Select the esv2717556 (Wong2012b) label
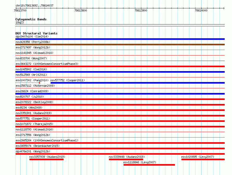The width and height of the screenshot is (232, 175). pyautogui.click(x=33, y=135)
